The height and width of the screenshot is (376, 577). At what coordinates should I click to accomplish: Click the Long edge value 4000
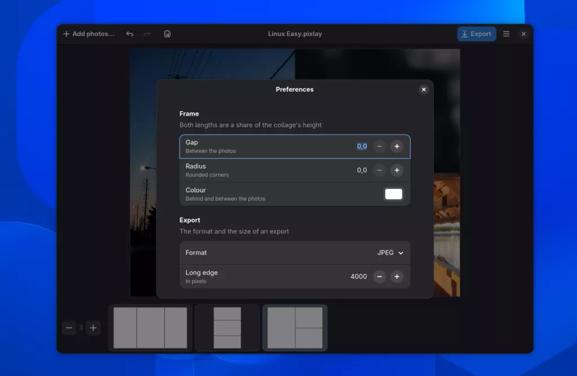pyautogui.click(x=358, y=277)
